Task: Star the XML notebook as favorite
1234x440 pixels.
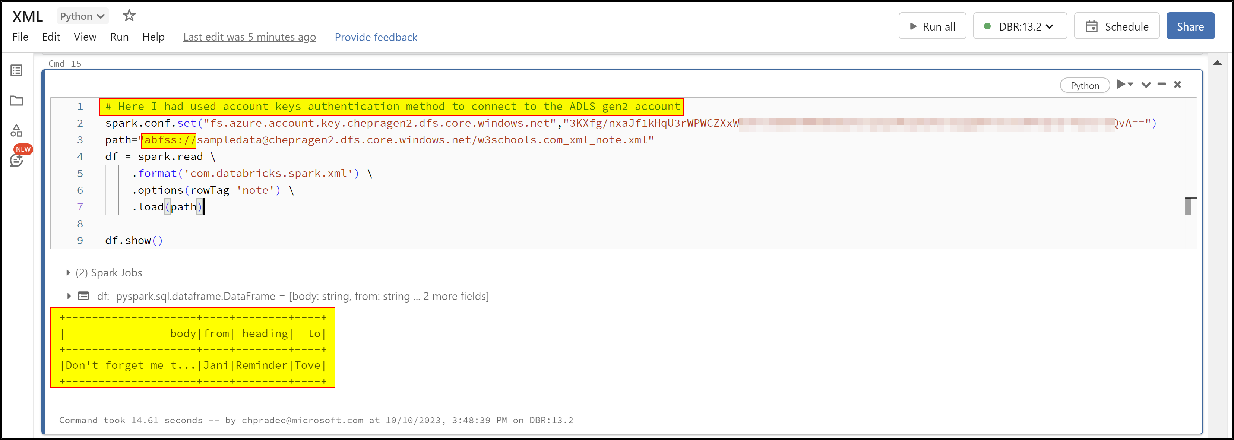Action: [129, 15]
